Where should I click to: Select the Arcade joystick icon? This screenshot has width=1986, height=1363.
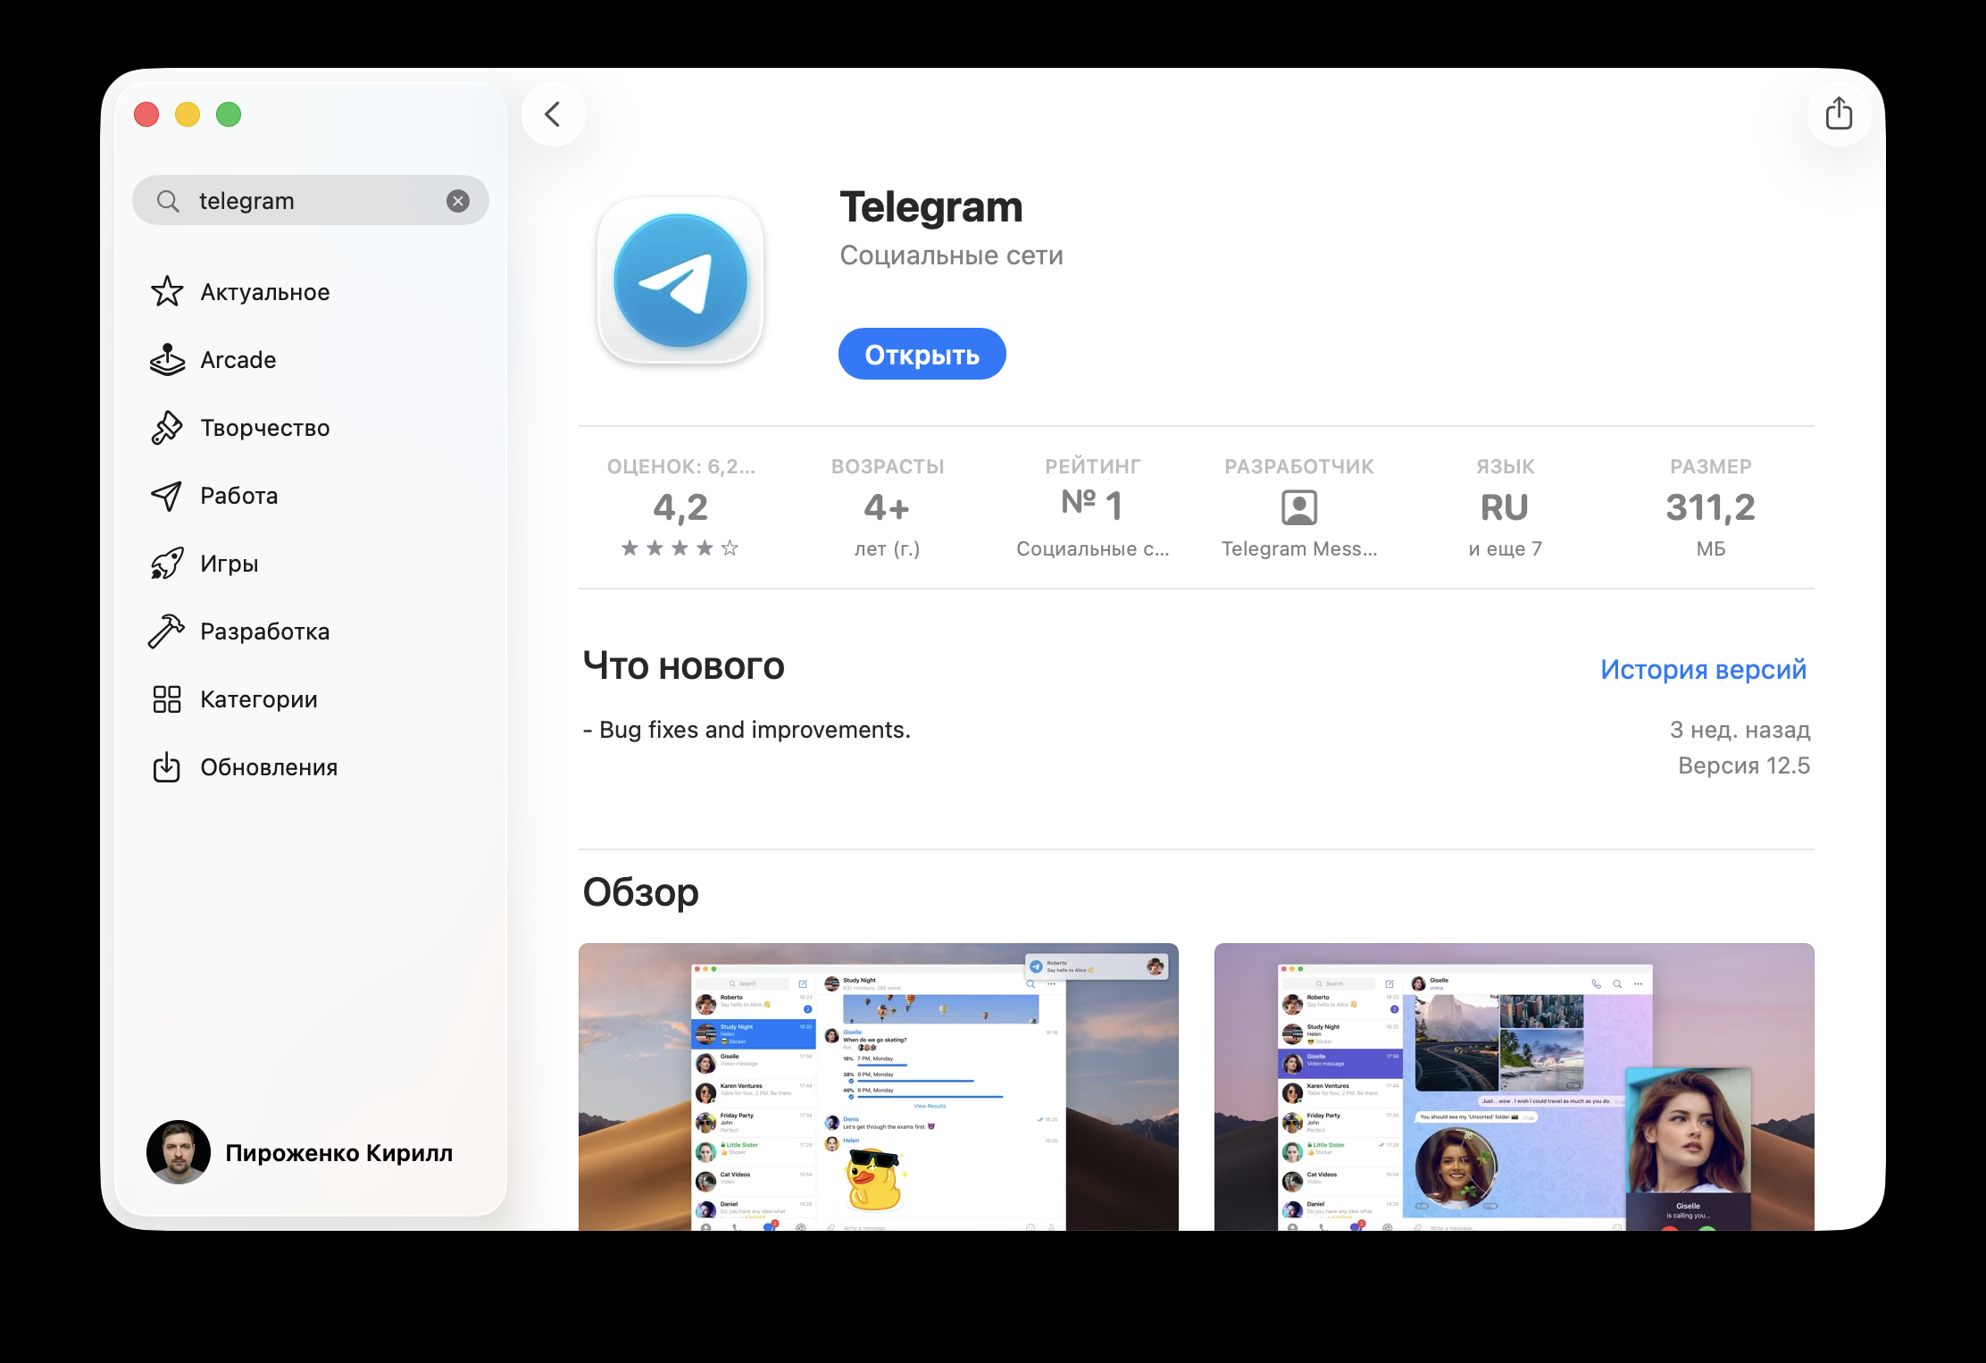[167, 360]
